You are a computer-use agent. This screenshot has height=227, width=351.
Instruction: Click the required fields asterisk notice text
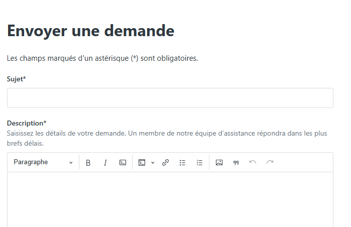pyautogui.click(x=102, y=58)
